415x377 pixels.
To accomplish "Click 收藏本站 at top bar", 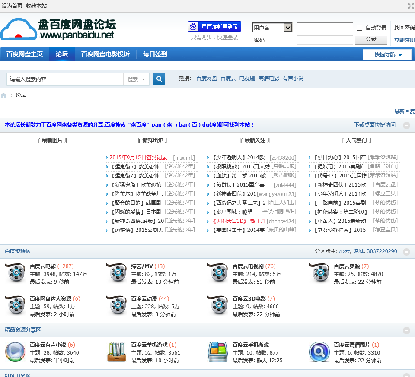I will (x=36, y=6).
